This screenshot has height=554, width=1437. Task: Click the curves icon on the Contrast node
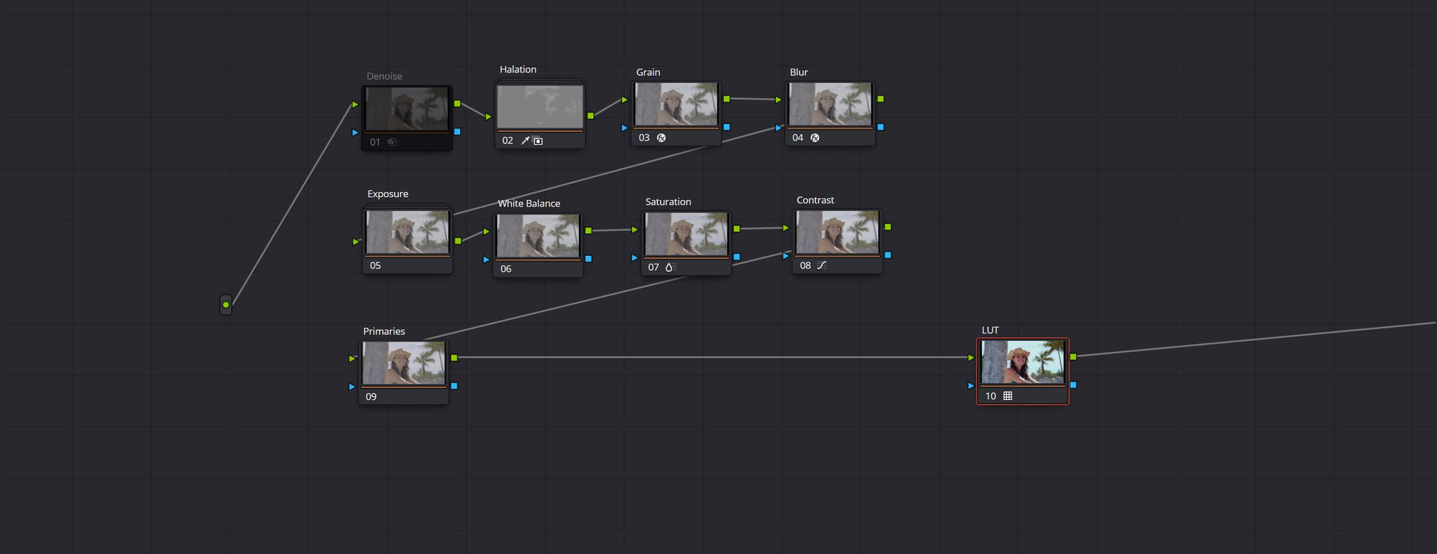tap(822, 266)
